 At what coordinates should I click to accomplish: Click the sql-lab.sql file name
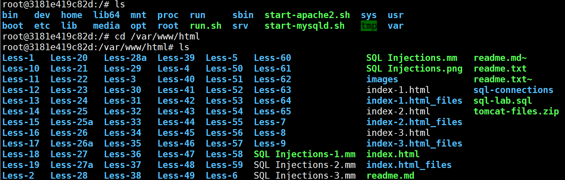tap(503, 101)
